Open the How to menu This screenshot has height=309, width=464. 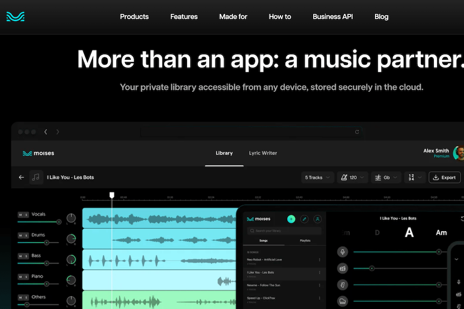pos(280,17)
